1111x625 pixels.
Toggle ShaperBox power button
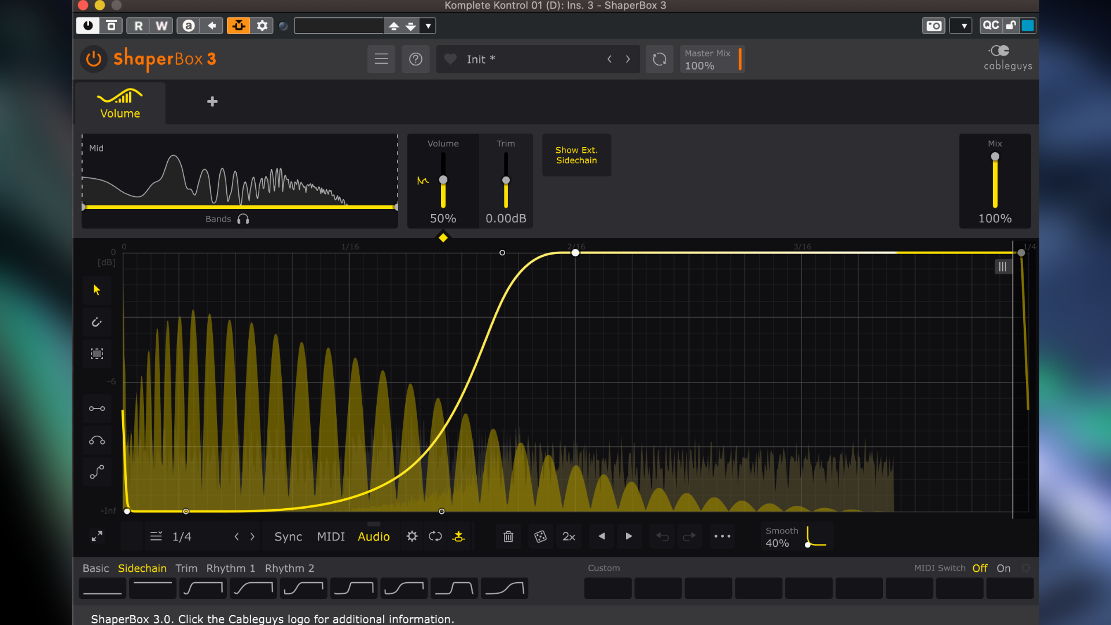(94, 59)
